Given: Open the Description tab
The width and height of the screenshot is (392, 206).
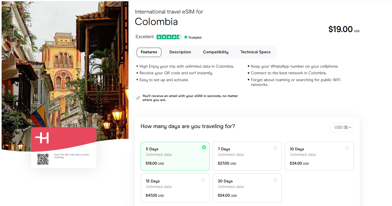Looking at the screenshot, I should (180, 52).
